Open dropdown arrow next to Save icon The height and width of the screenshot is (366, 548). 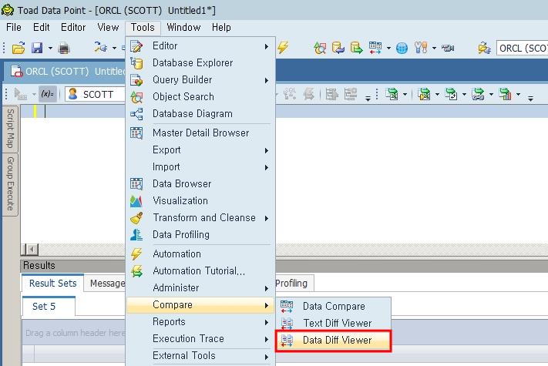click(48, 48)
